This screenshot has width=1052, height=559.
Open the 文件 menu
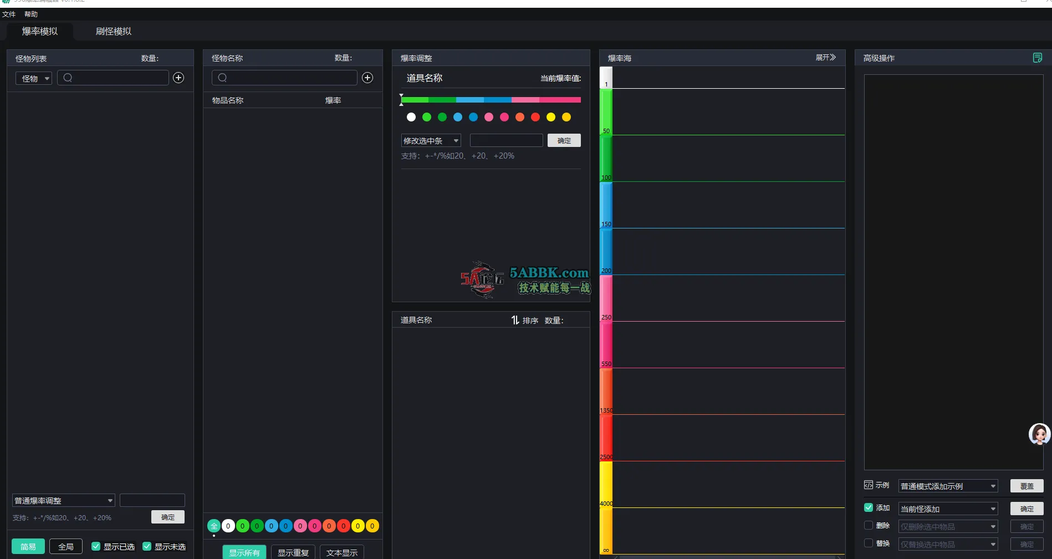[9, 14]
